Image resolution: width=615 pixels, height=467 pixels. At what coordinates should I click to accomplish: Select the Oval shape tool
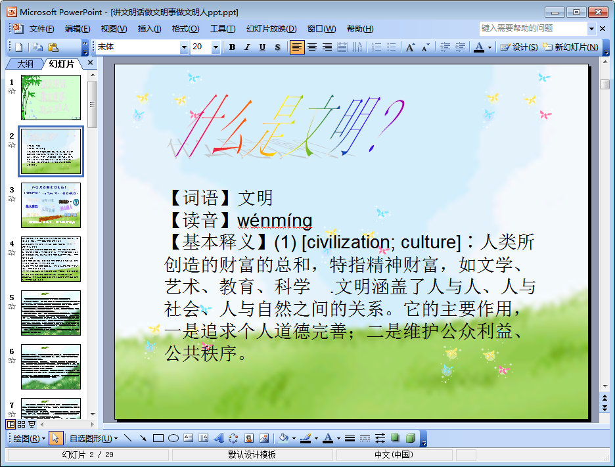click(173, 438)
